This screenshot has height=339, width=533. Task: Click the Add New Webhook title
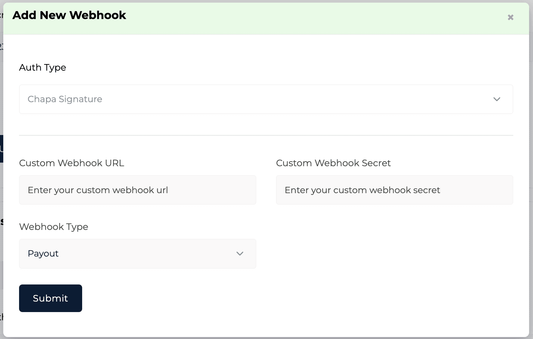coord(69,15)
